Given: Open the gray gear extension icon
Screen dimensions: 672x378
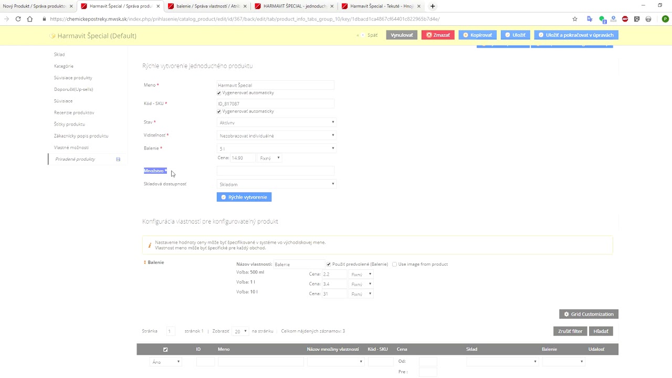Looking at the screenshot, I should click(x=648, y=19).
